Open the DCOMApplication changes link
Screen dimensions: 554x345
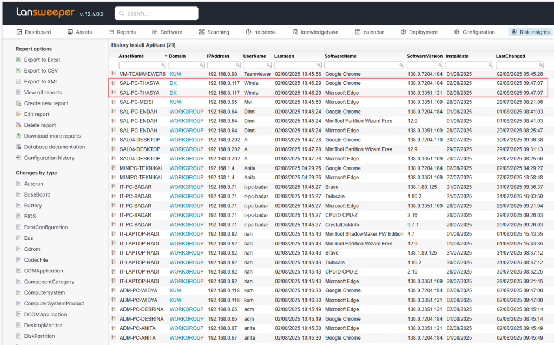coord(45,314)
